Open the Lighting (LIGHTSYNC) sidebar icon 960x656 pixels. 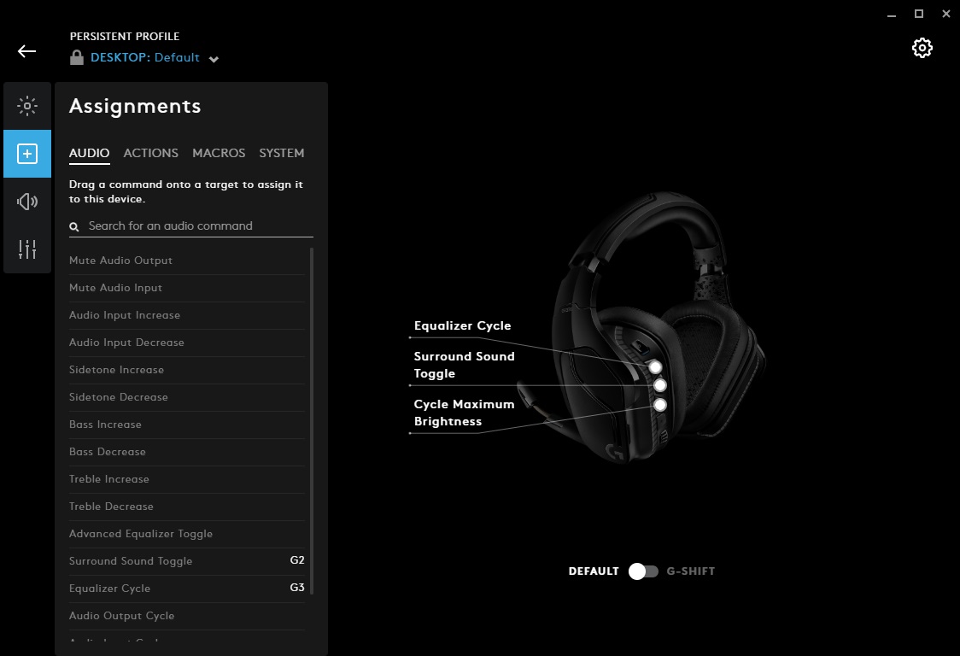(27, 106)
